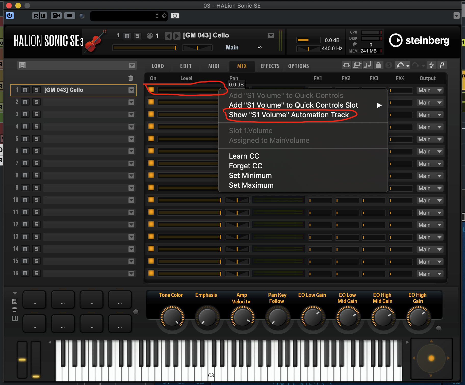Click the lock icon in the toolbar
This screenshot has width=465, height=385.
point(378,65)
